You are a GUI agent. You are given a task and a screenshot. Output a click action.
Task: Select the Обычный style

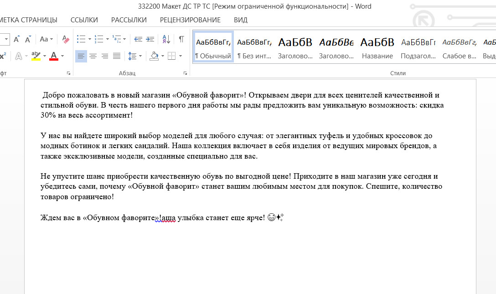click(x=213, y=47)
